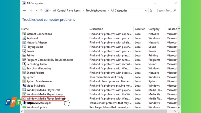
Task: Click the Printer troubleshooter icon
Action: [x=24, y=55]
